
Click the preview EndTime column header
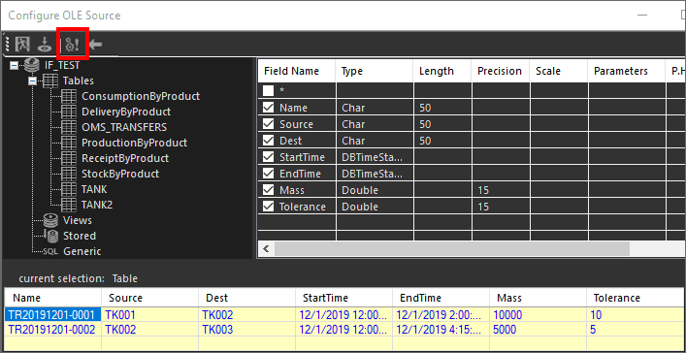(x=441, y=298)
